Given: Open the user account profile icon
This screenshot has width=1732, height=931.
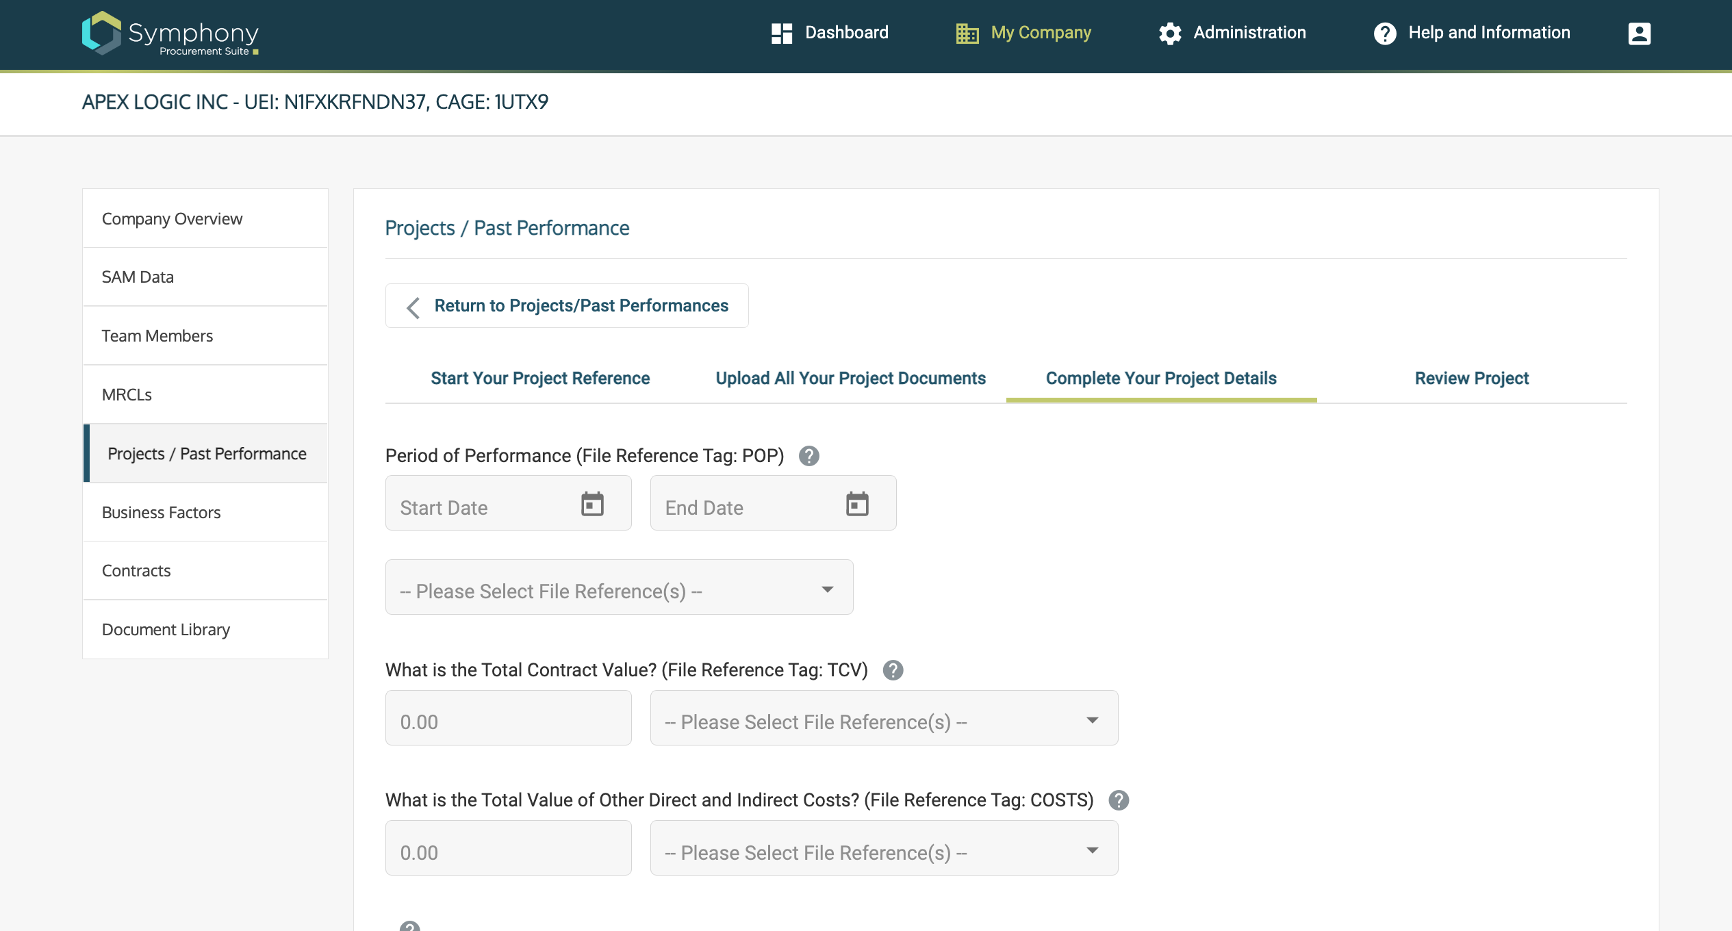Looking at the screenshot, I should pos(1640,33).
